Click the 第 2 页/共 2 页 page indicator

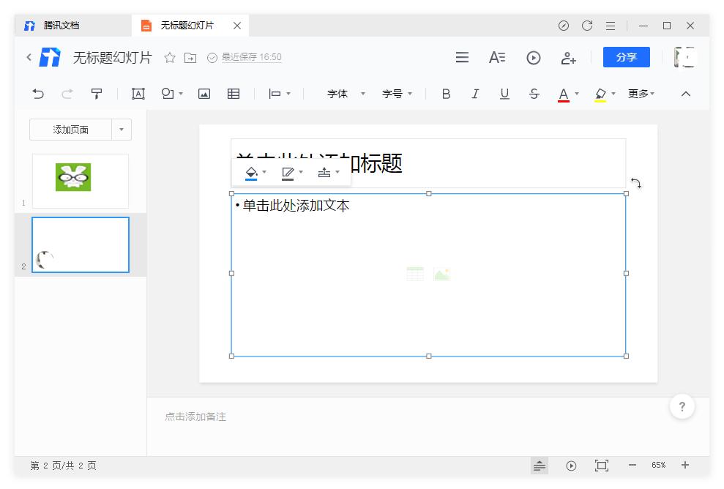tap(64, 466)
